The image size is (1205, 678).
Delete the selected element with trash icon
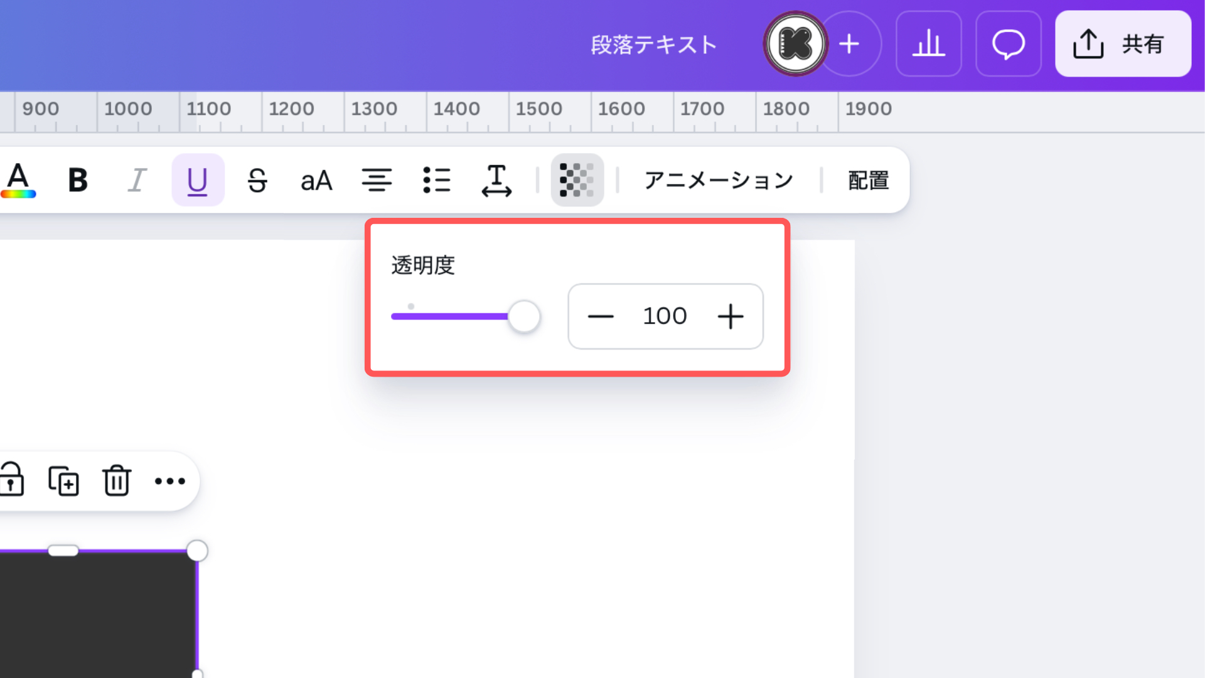117,481
